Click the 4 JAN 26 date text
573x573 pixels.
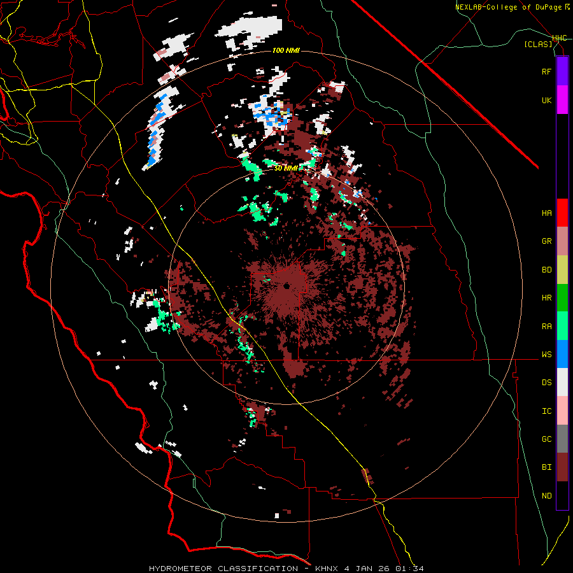coord(368,569)
